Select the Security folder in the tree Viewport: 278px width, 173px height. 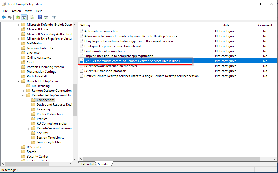pyautogui.click(x=42, y=133)
